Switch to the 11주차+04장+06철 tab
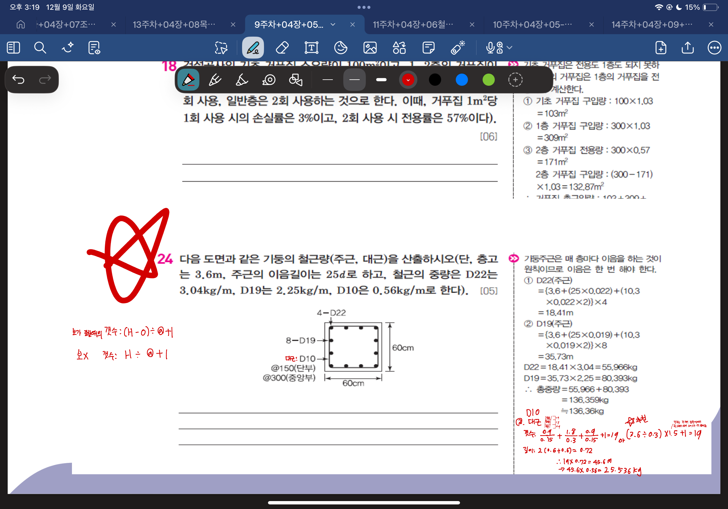 click(413, 24)
